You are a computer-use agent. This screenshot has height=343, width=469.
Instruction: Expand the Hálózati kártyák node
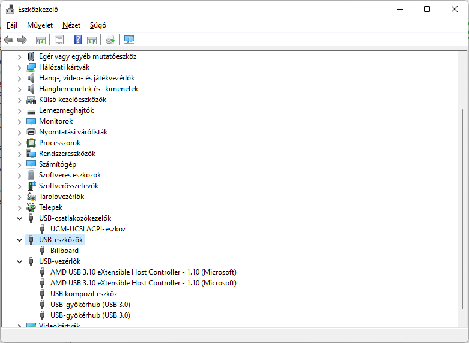19,68
